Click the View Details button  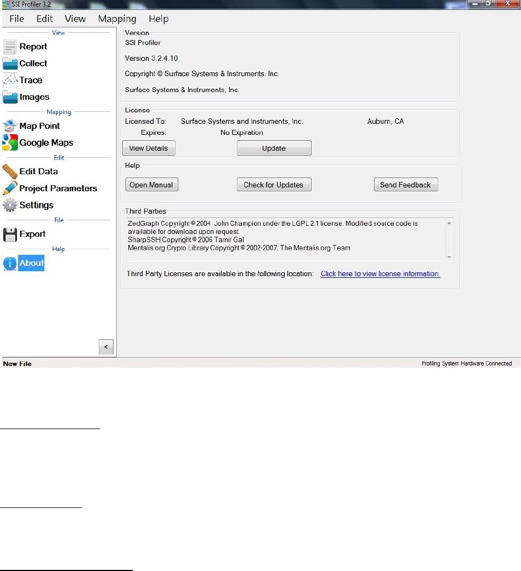[149, 148]
